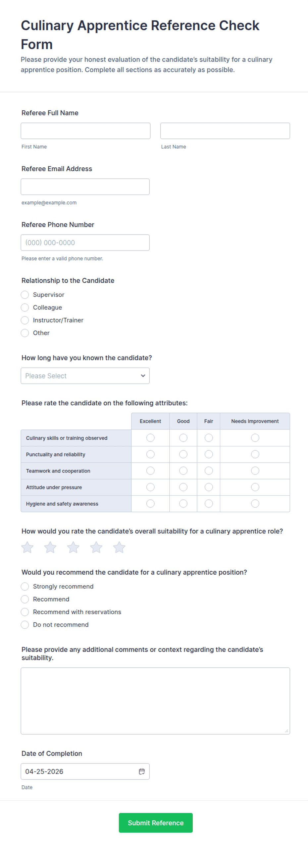This screenshot has height=849, width=308.
Task: Rate Hygiene and safety as Needs Improvement
Action: [x=255, y=503]
